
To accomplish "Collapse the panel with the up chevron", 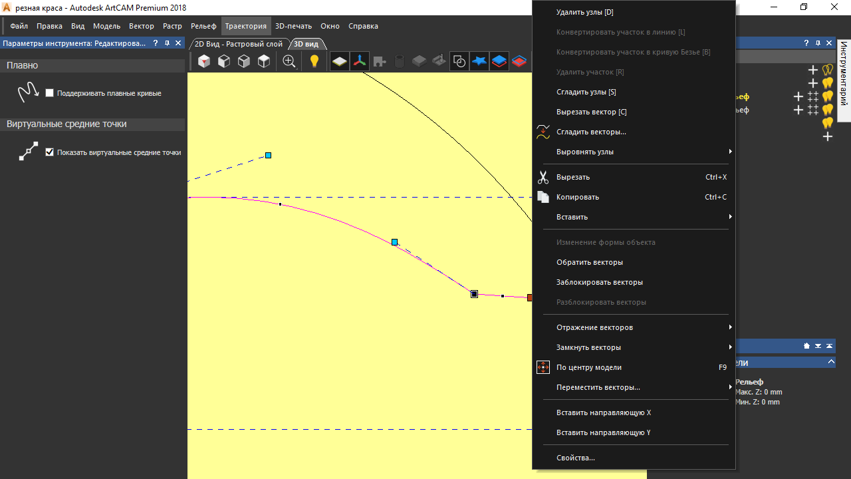I will (x=831, y=362).
